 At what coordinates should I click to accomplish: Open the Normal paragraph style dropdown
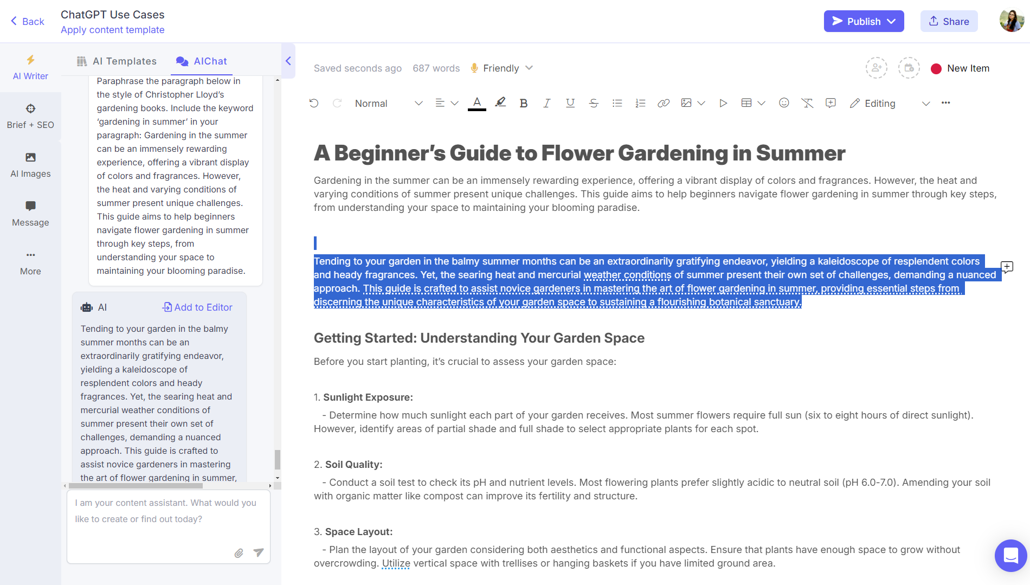[x=388, y=103]
